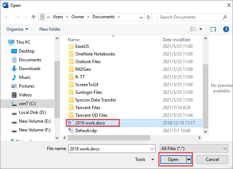Click the change view icon
The image size is (233, 169).
point(193,29)
